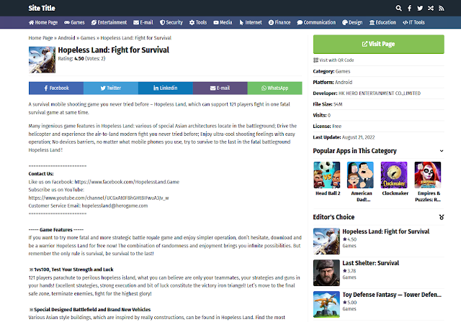Open the Twitter icon in the top header

pyautogui.click(x=420, y=8)
